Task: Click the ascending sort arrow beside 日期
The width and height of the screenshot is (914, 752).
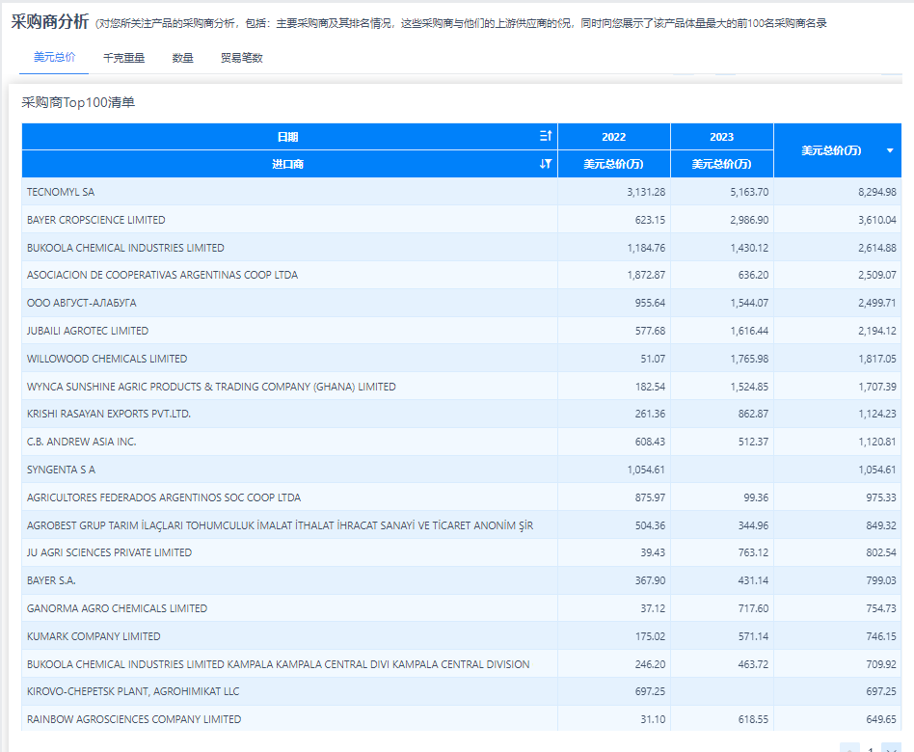Action: pyautogui.click(x=545, y=136)
